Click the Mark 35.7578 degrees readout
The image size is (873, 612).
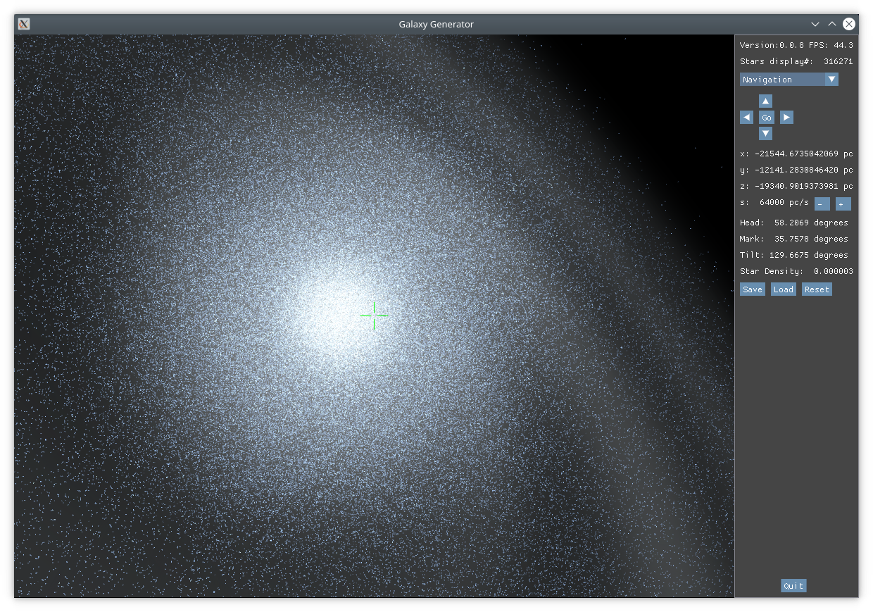[x=794, y=239]
